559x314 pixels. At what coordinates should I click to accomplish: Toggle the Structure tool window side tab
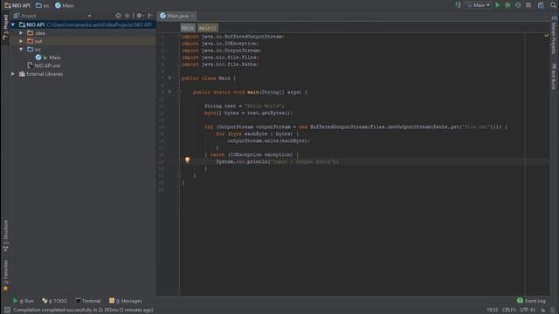point(5,235)
